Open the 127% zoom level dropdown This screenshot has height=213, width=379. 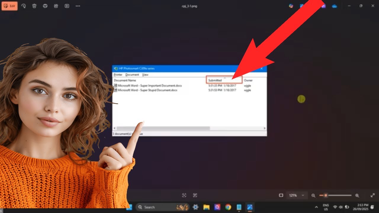(297, 195)
